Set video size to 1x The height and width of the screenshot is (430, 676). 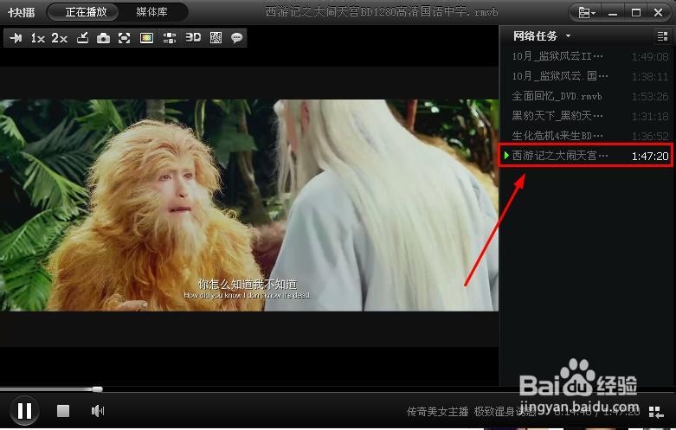pos(37,38)
